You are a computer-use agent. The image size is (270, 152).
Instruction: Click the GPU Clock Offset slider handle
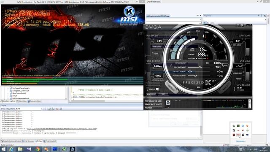point(190,71)
